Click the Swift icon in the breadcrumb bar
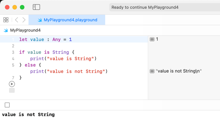 click(x=6, y=30)
